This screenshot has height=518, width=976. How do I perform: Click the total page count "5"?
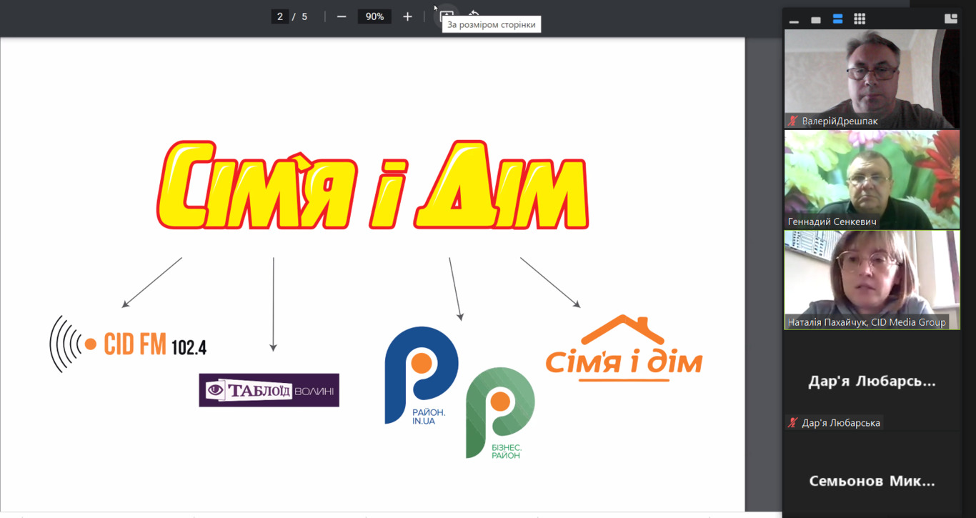click(x=304, y=16)
